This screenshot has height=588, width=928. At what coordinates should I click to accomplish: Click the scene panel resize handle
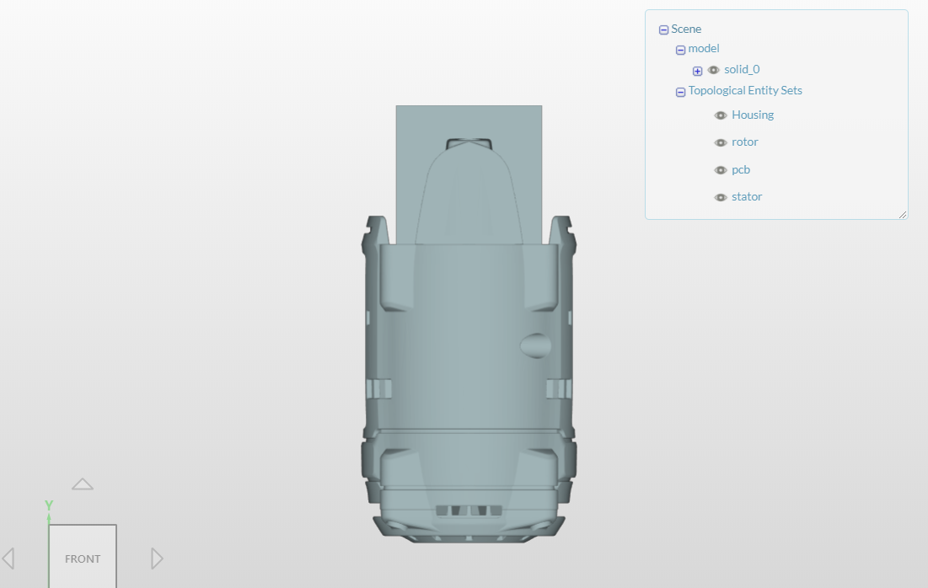click(x=903, y=215)
